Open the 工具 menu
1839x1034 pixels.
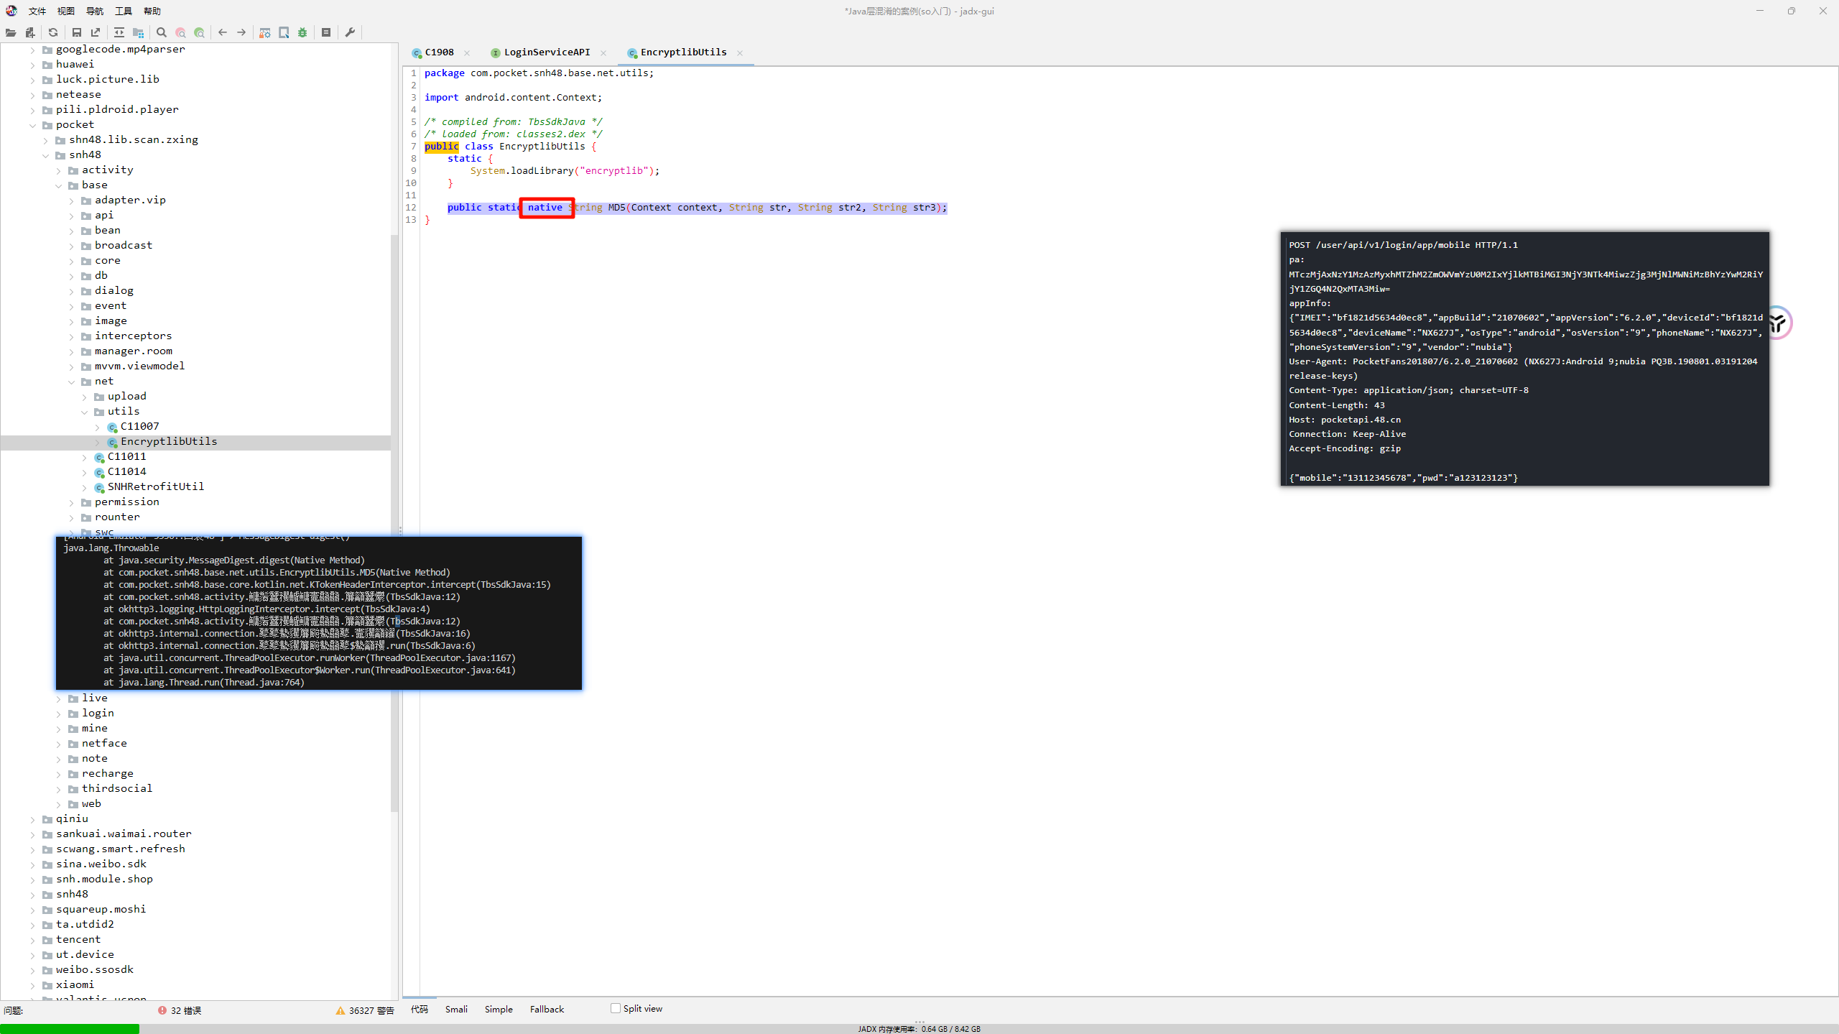coord(124,11)
